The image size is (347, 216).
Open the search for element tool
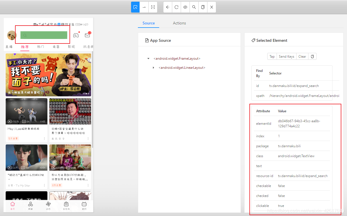[x=194, y=7]
